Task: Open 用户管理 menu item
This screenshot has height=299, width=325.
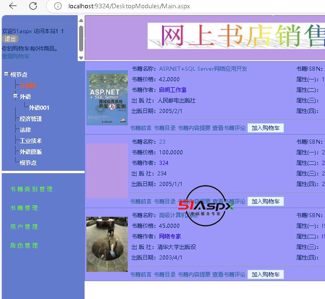Action: tap(24, 227)
